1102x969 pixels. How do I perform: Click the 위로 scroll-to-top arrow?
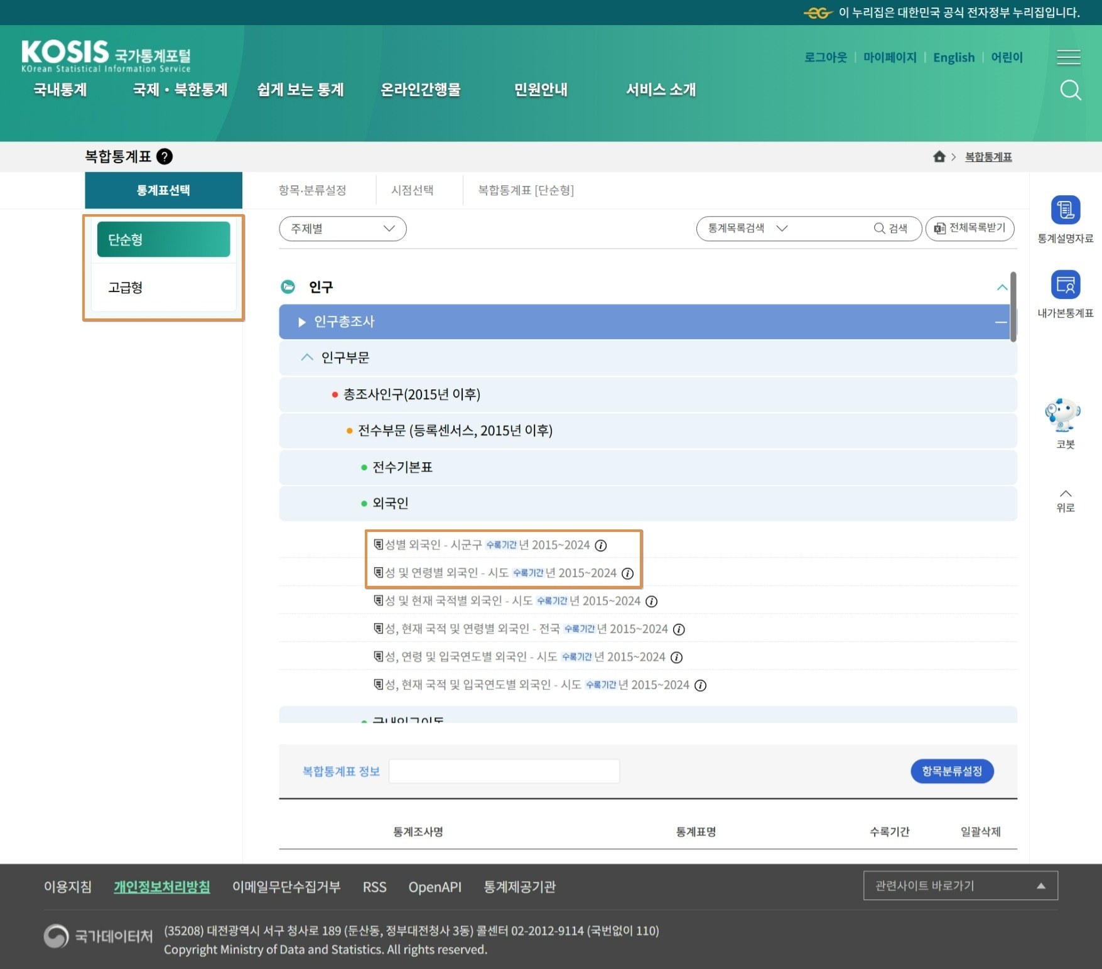pyautogui.click(x=1065, y=501)
